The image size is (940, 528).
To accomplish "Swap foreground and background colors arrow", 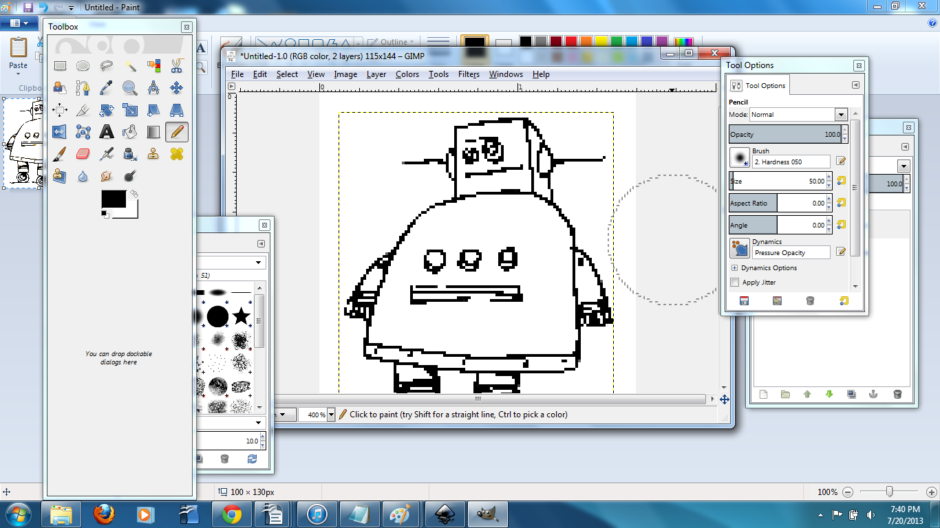I will point(134,195).
